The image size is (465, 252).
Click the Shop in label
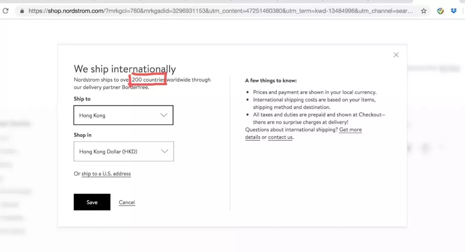click(x=82, y=135)
